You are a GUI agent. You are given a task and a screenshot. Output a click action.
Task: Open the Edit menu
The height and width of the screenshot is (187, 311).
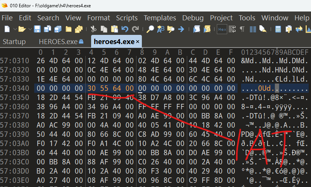[x=25, y=18]
